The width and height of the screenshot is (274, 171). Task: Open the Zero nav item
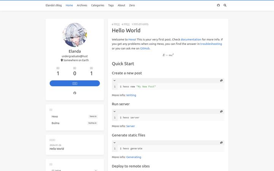tap(132, 5)
